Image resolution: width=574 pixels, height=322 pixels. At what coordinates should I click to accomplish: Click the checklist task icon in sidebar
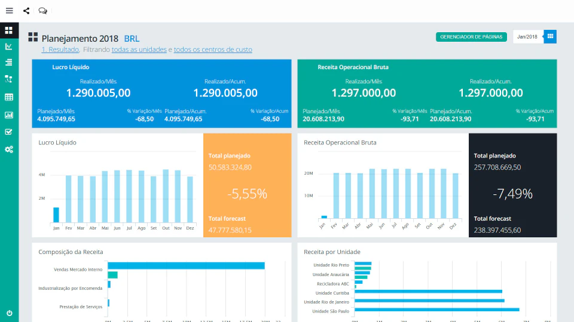click(x=9, y=132)
